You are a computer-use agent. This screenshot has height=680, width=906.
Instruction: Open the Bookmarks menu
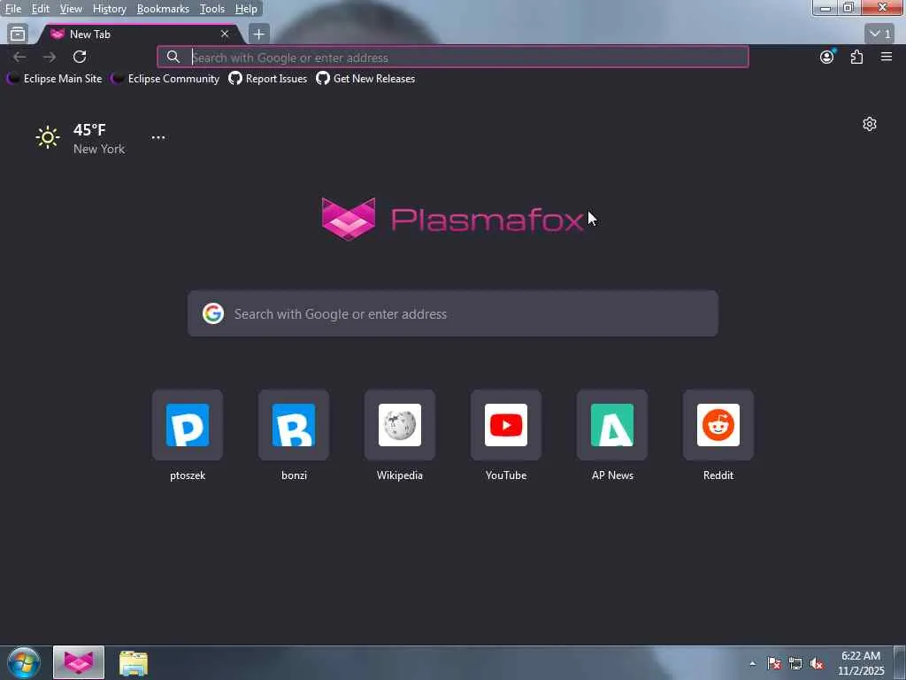(x=163, y=9)
